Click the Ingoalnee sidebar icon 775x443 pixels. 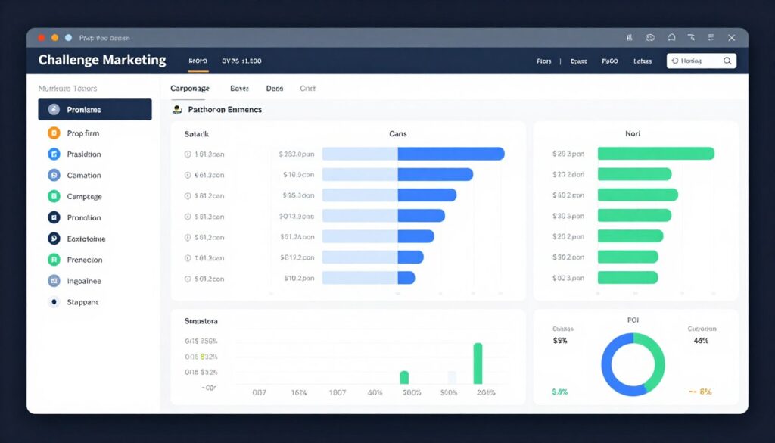click(x=54, y=281)
